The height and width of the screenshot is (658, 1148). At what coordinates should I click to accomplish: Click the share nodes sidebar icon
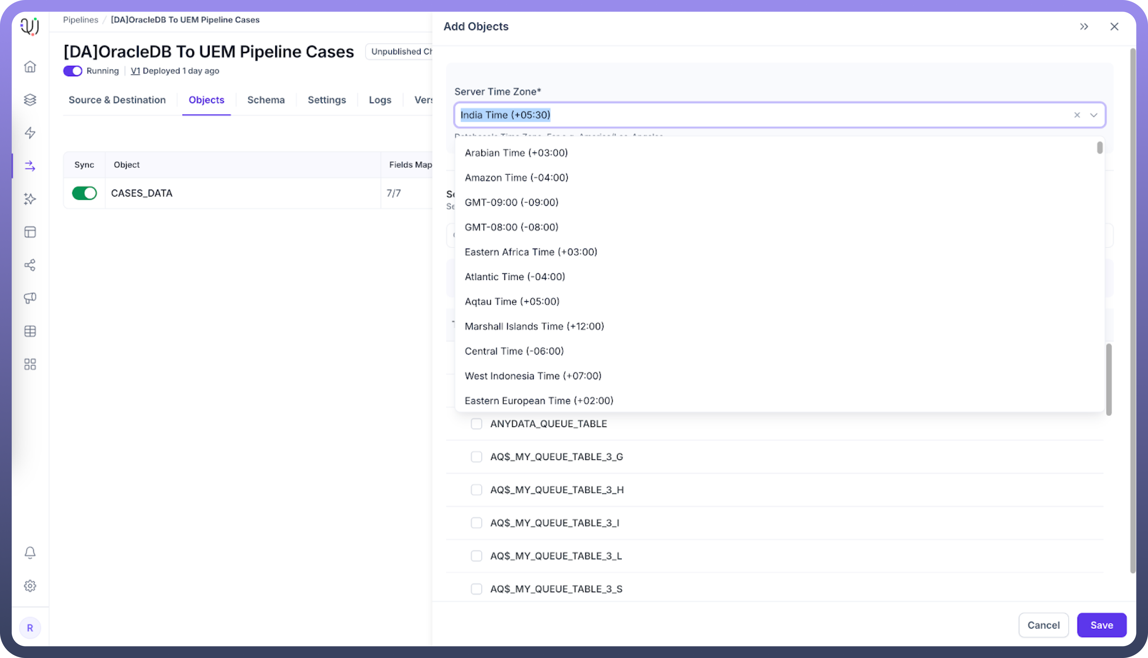pos(30,265)
